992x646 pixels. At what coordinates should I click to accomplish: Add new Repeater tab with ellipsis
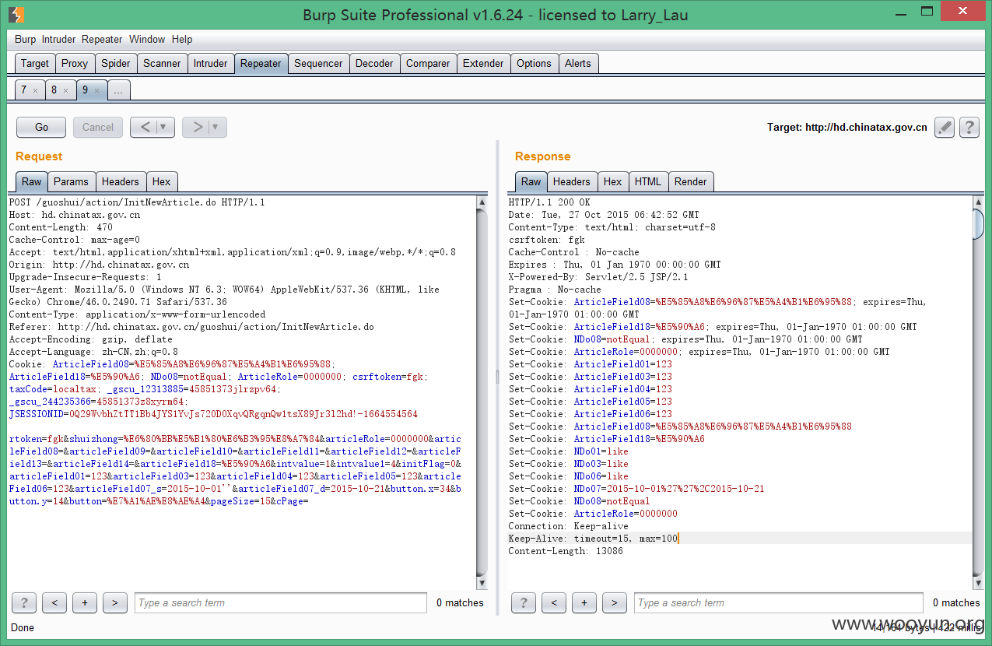tap(118, 90)
